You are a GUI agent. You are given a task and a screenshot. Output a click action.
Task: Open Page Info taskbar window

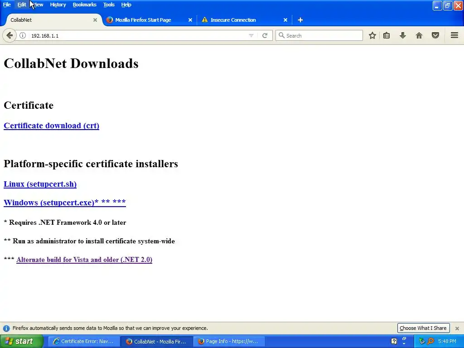click(228, 342)
